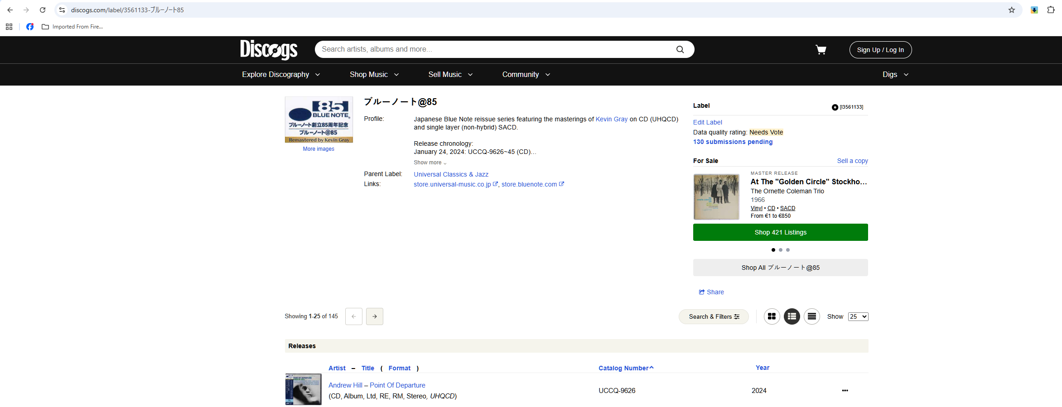Image resolution: width=1062 pixels, height=407 pixels.
Task: Click the Sell a copy link
Action: (x=852, y=161)
